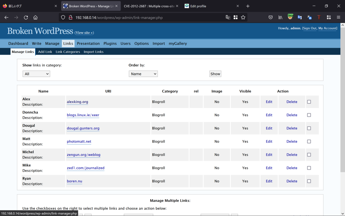Viewport: 345px width, 216px height.
Task: Open the alexking.org URI link
Action: (x=78, y=102)
